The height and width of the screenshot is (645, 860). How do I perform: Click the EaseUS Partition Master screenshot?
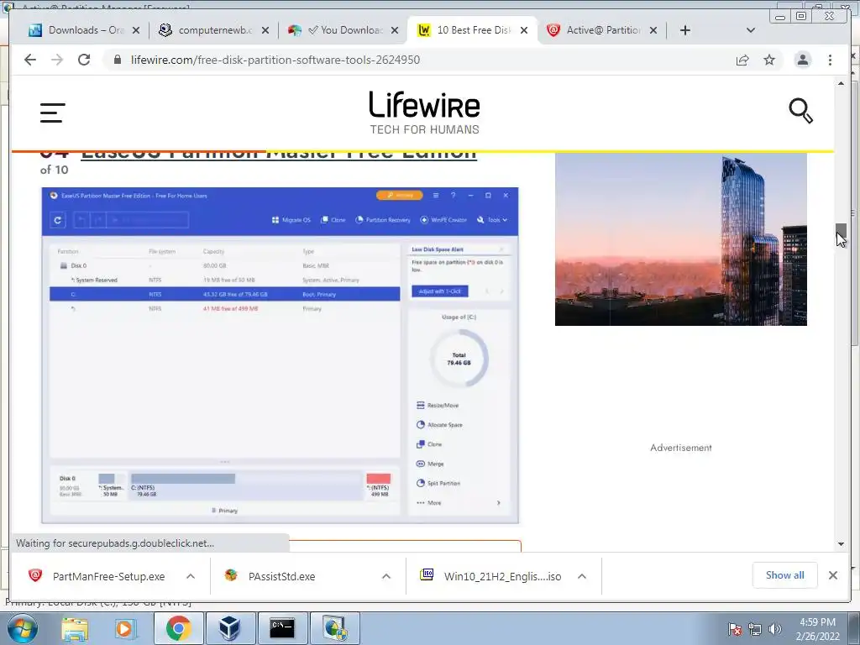coord(281,355)
